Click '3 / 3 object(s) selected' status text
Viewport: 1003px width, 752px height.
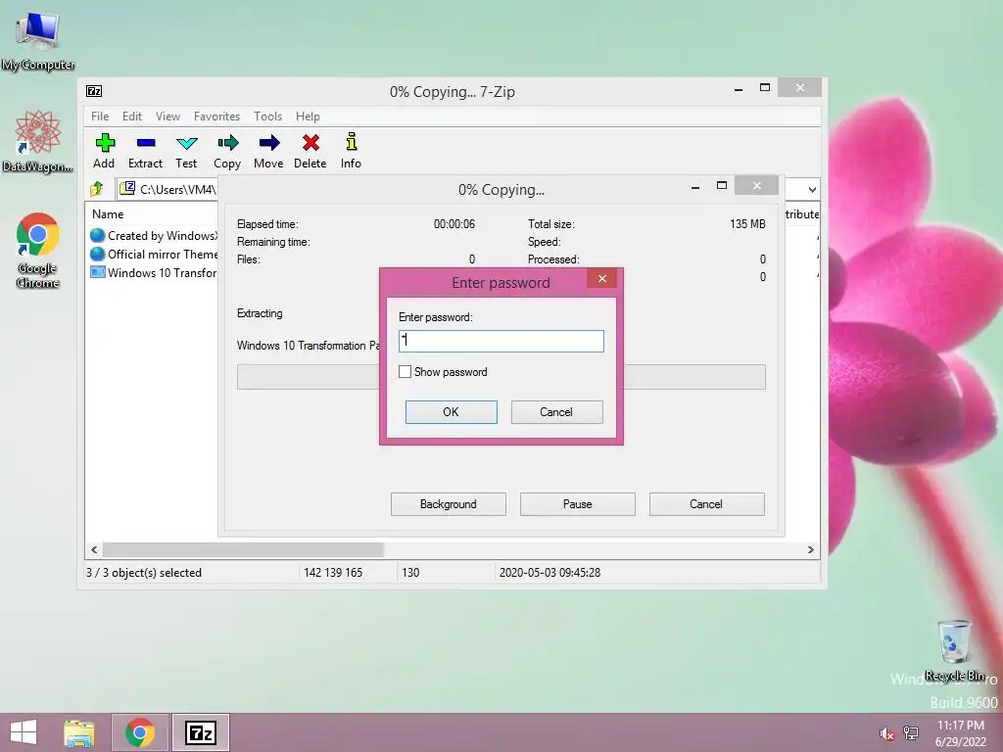pos(144,572)
